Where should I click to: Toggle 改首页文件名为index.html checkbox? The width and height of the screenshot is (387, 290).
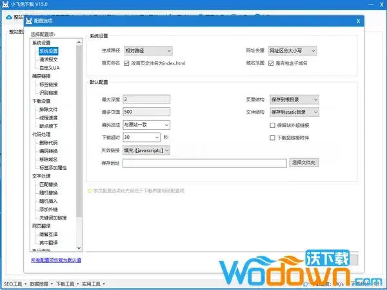point(126,63)
